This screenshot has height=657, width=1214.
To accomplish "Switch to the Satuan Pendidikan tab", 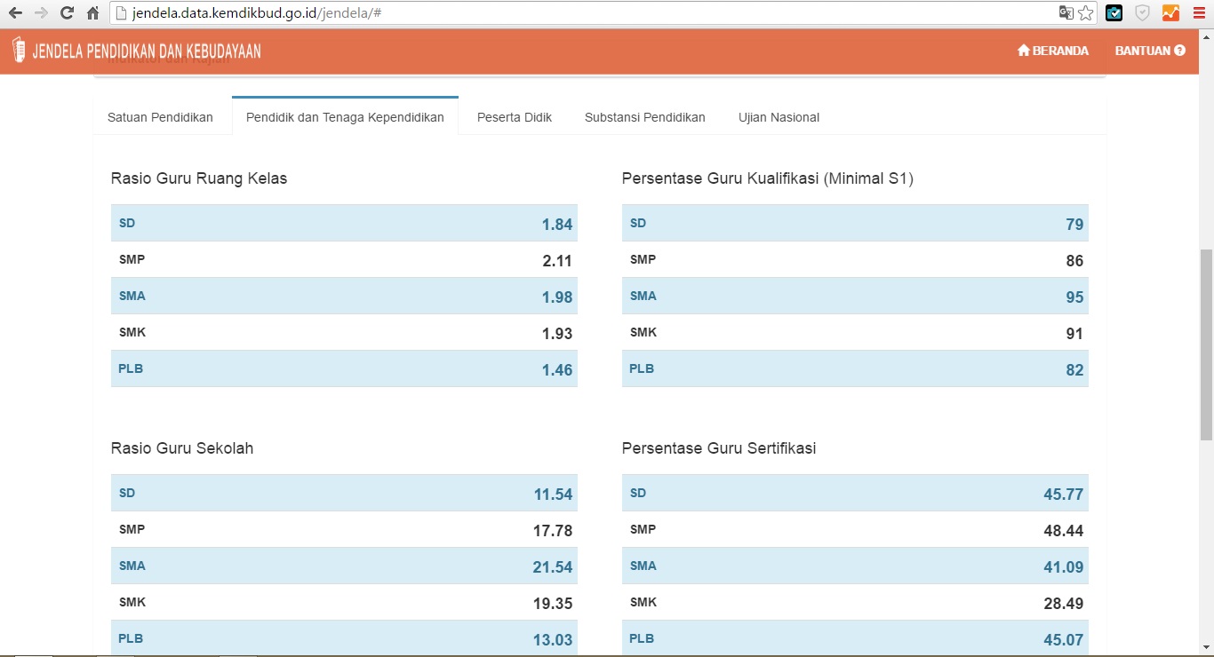I will [x=160, y=117].
